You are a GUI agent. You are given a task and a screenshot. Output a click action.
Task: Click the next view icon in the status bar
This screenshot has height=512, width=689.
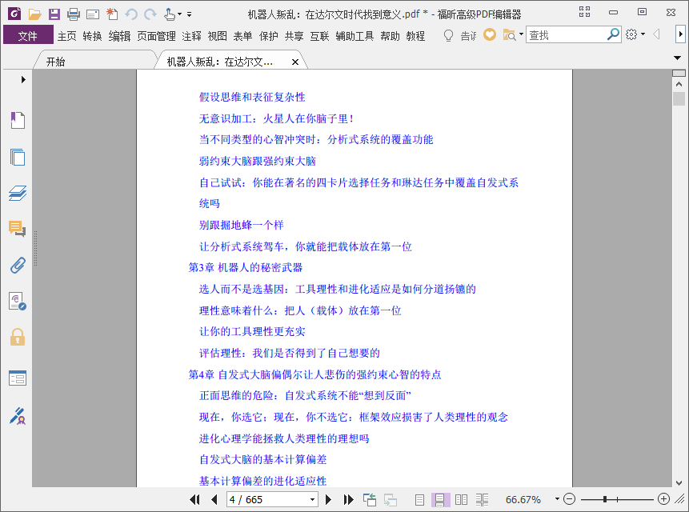pyautogui.click(x=391, y=500)
